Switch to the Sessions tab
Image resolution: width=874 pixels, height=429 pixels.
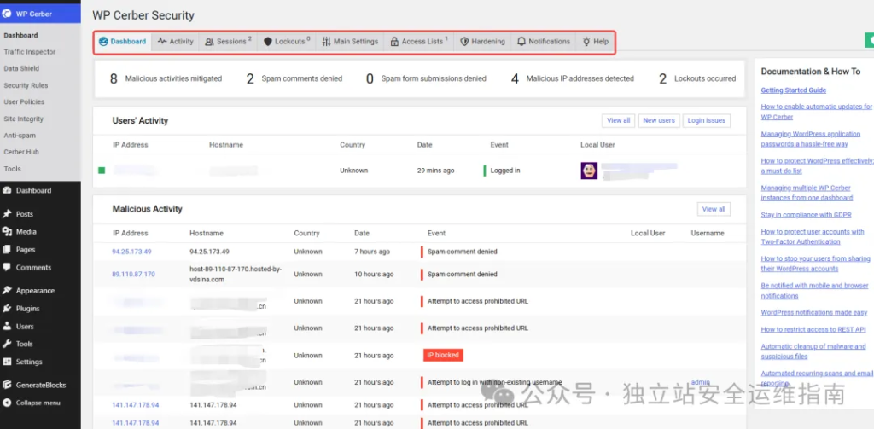228,42
